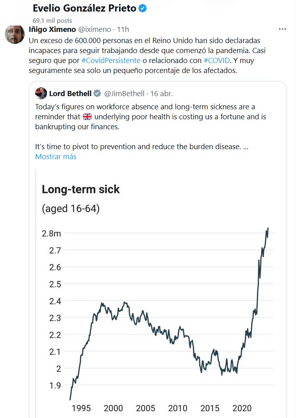Open the #CovidPersistente hashtag
This screenshot has width=299, height=418.
110,61
